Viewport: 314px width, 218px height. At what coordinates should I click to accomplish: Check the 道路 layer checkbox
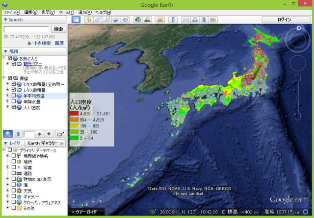coord(14,173)
